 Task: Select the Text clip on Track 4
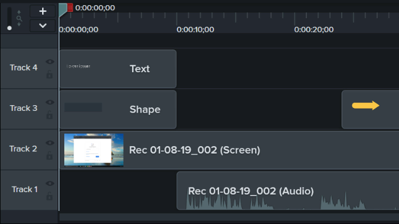(x=118, y=69)
